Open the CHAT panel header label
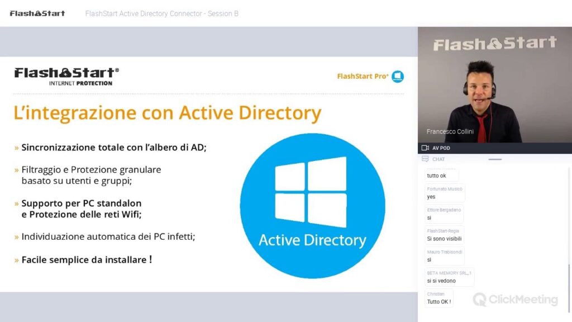The height and width of the screenshot is (322, 572). tap(438, 159)
